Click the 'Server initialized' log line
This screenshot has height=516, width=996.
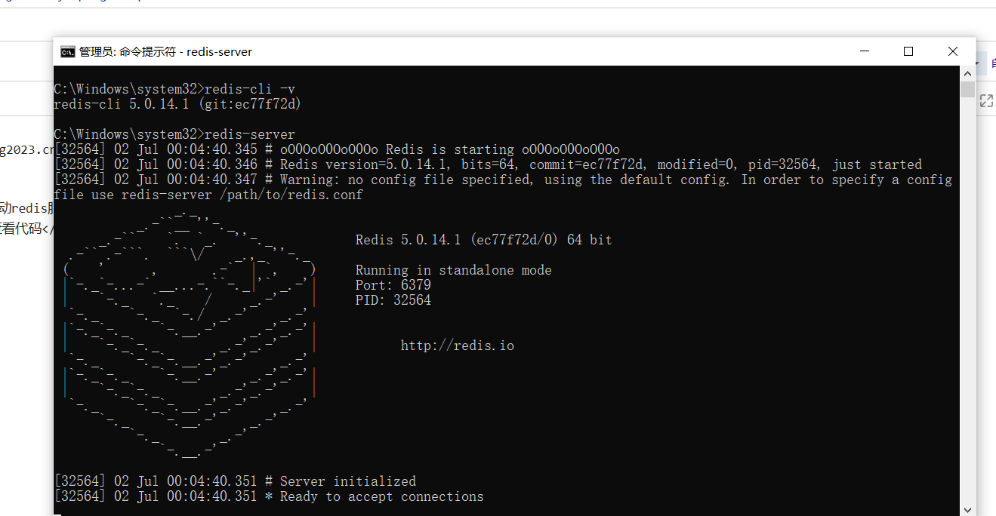(x=235, y=481)
